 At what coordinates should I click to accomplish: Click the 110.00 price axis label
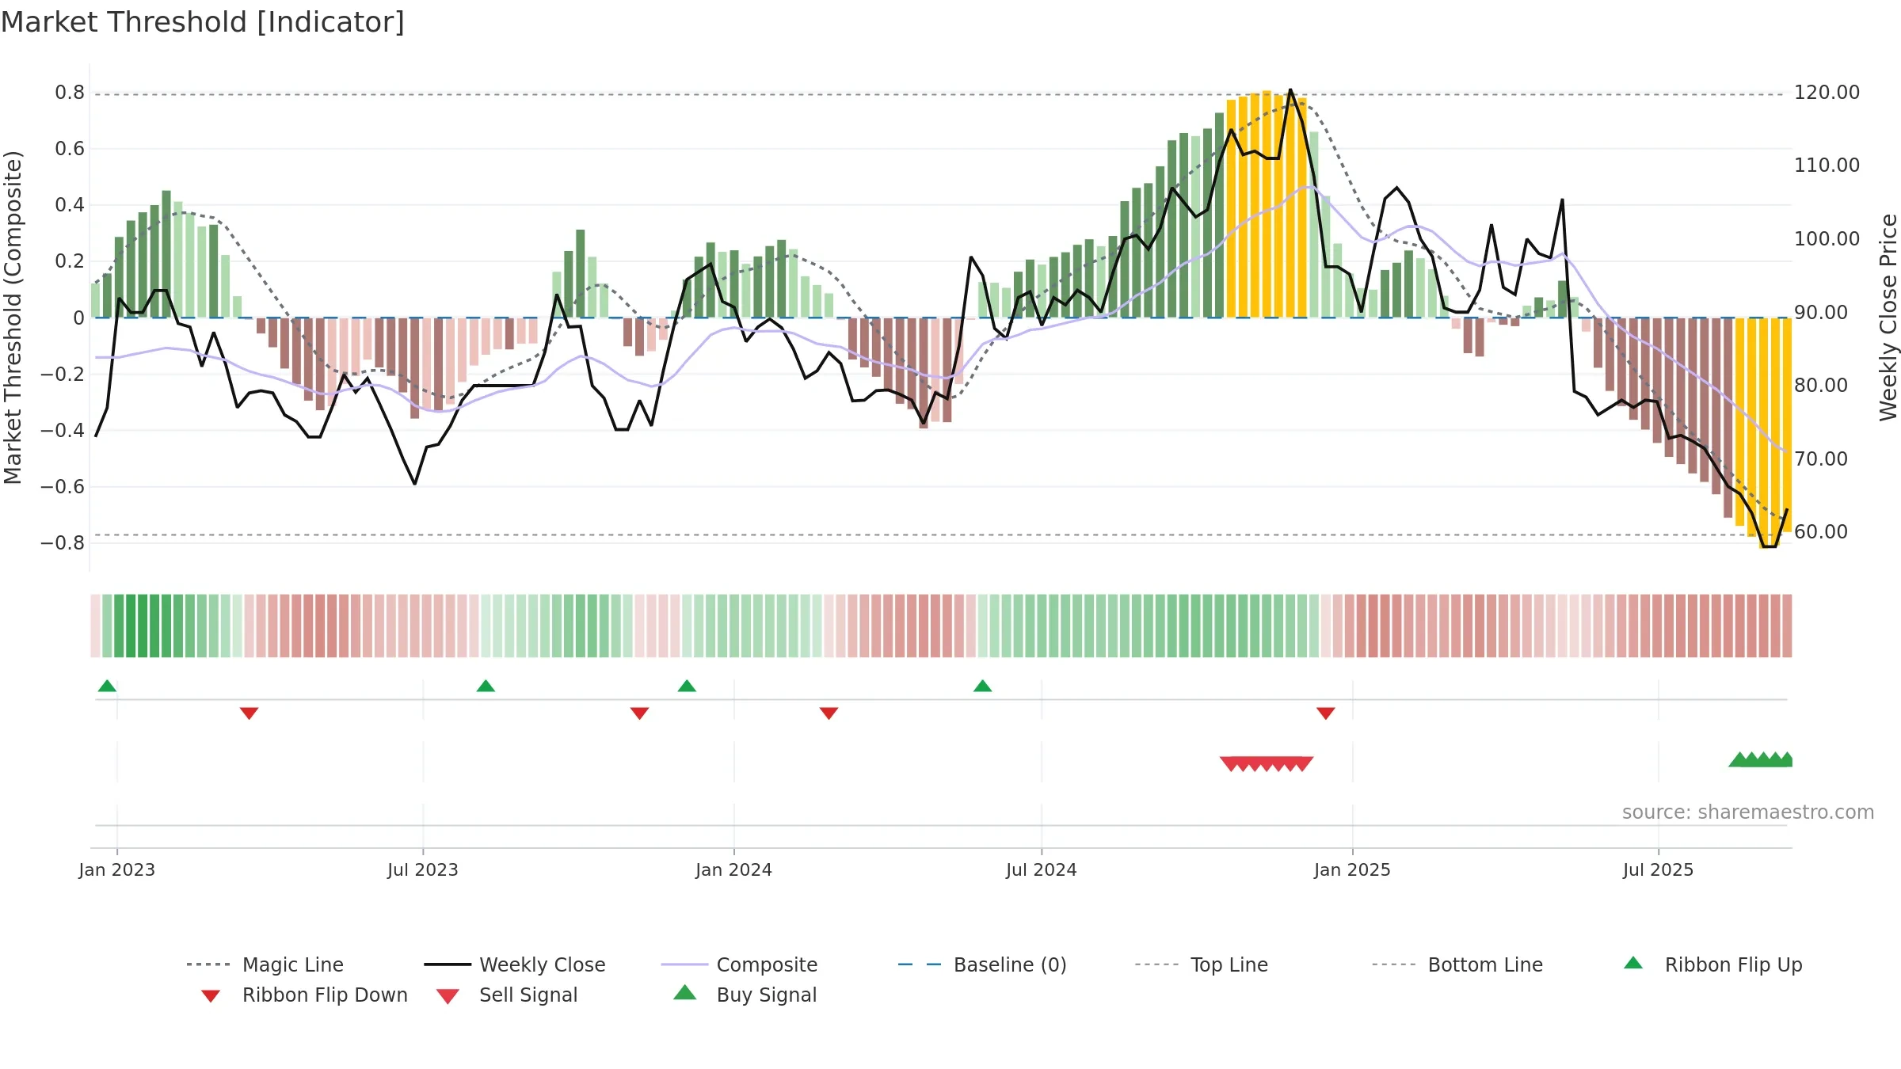pyautogui.click(x=1827, y=165)
